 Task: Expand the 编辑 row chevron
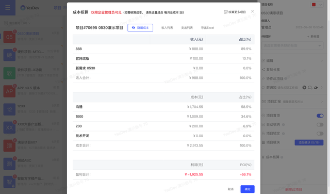322,61
